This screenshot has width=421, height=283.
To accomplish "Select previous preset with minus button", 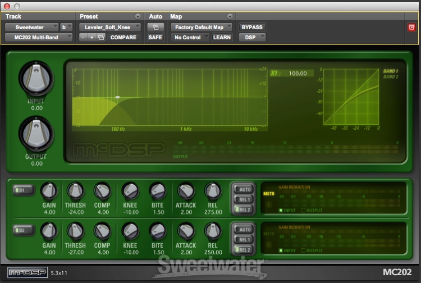I will point(83,37).
